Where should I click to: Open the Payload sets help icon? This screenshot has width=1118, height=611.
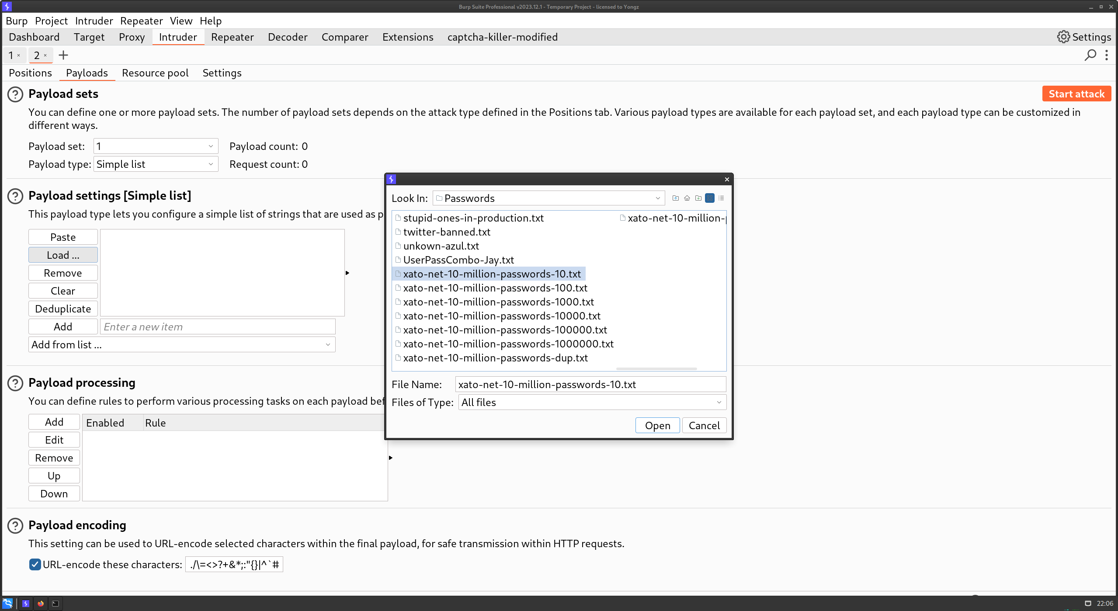pos(15,94)
